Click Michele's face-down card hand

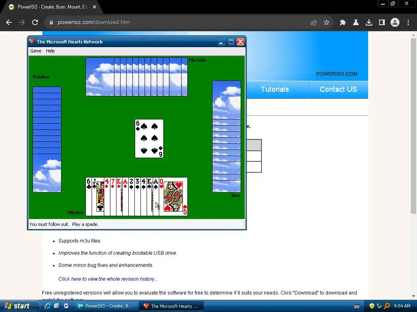(x=136, y=77)
